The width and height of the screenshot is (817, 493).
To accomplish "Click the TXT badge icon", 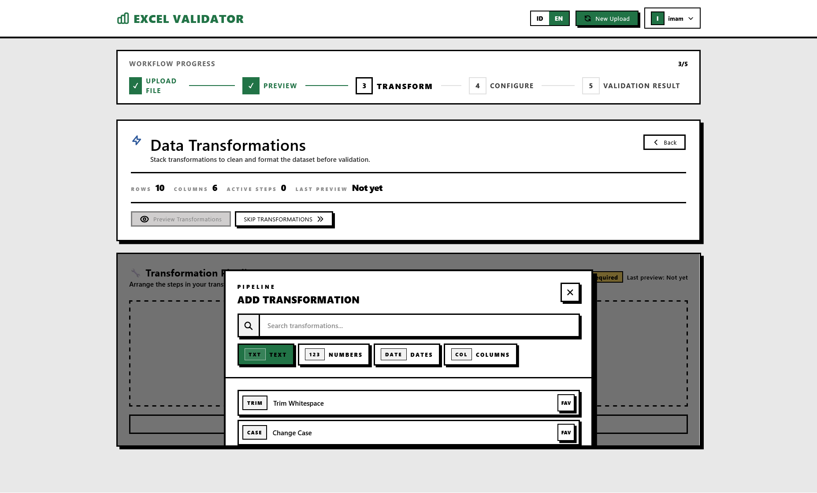I will tap(255, 355).
